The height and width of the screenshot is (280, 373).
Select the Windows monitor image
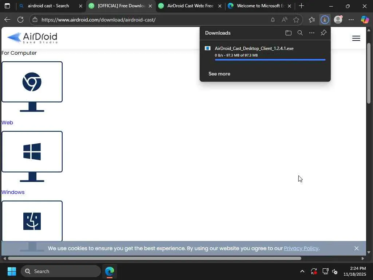32,156
